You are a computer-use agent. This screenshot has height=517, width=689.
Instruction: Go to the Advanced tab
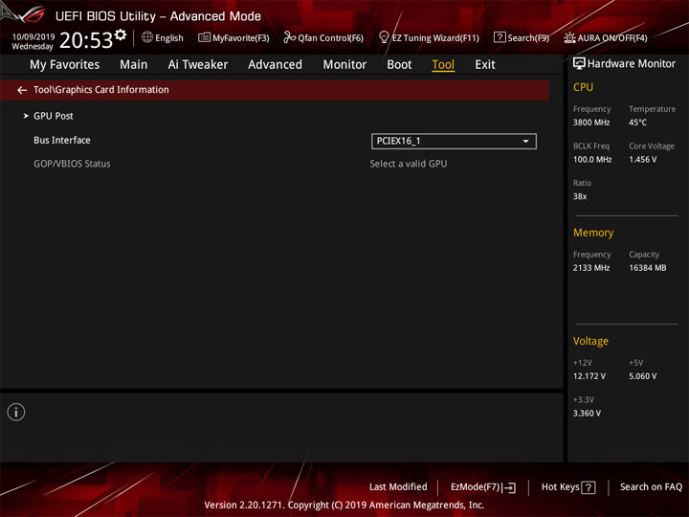pyautogui.click(x=275, y=65)
